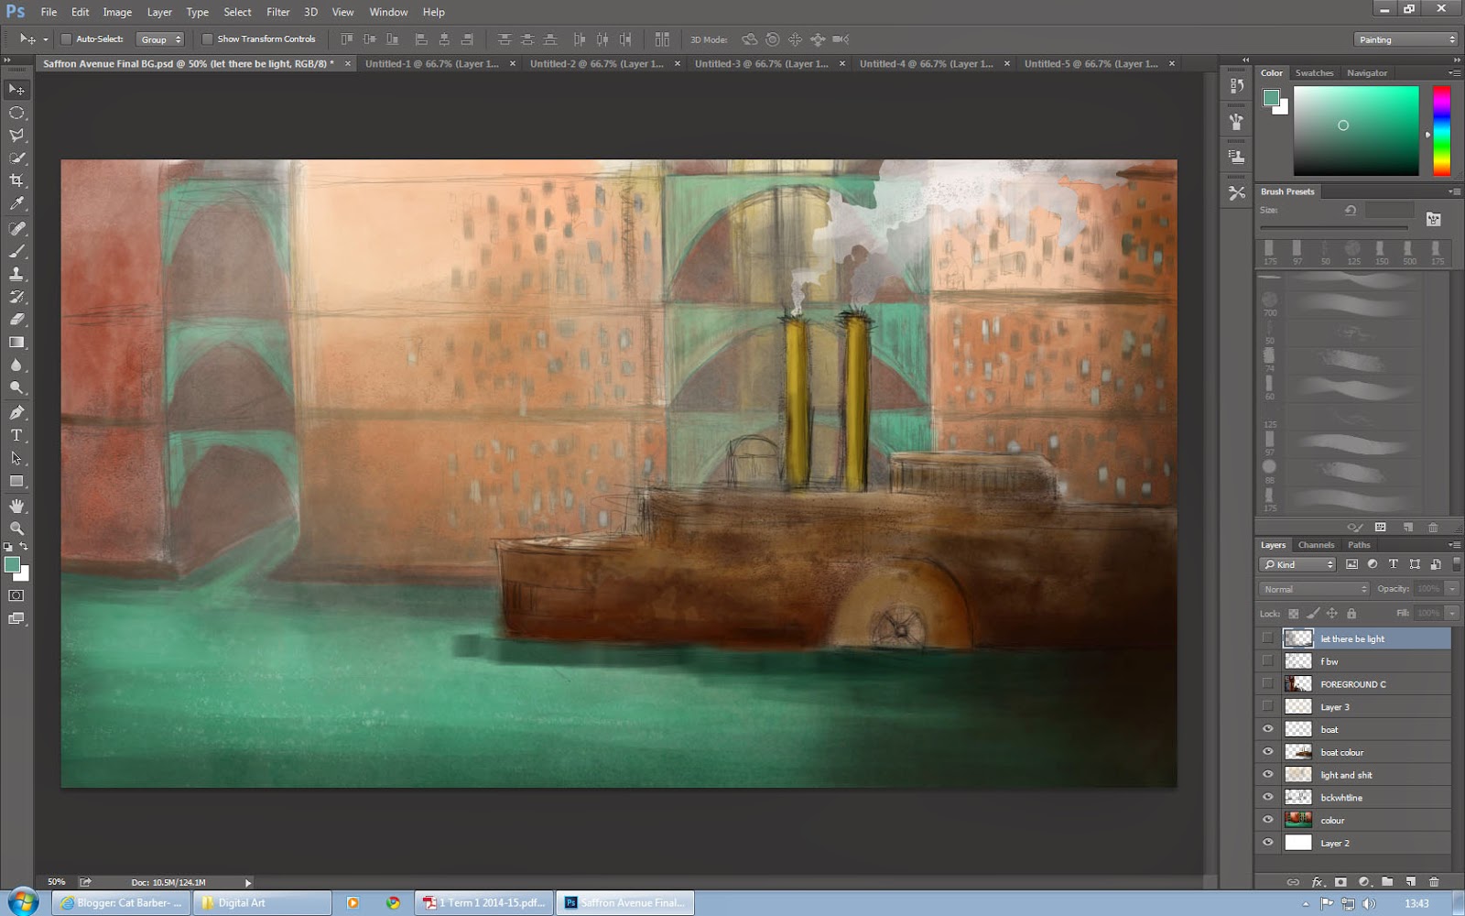Select the Gradient tool

coord(16,343)
